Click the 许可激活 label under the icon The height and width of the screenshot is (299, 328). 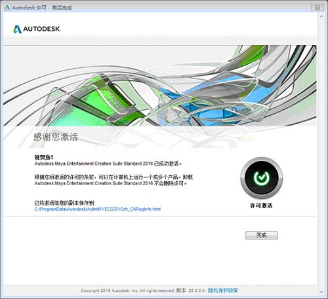tap(261, 205)
